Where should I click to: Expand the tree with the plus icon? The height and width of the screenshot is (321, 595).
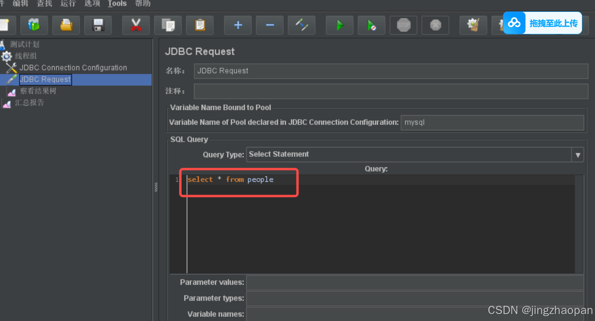238,25
